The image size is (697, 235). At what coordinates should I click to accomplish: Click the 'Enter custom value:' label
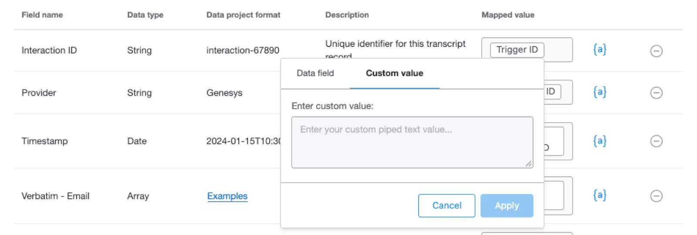[x=332, y=106]
